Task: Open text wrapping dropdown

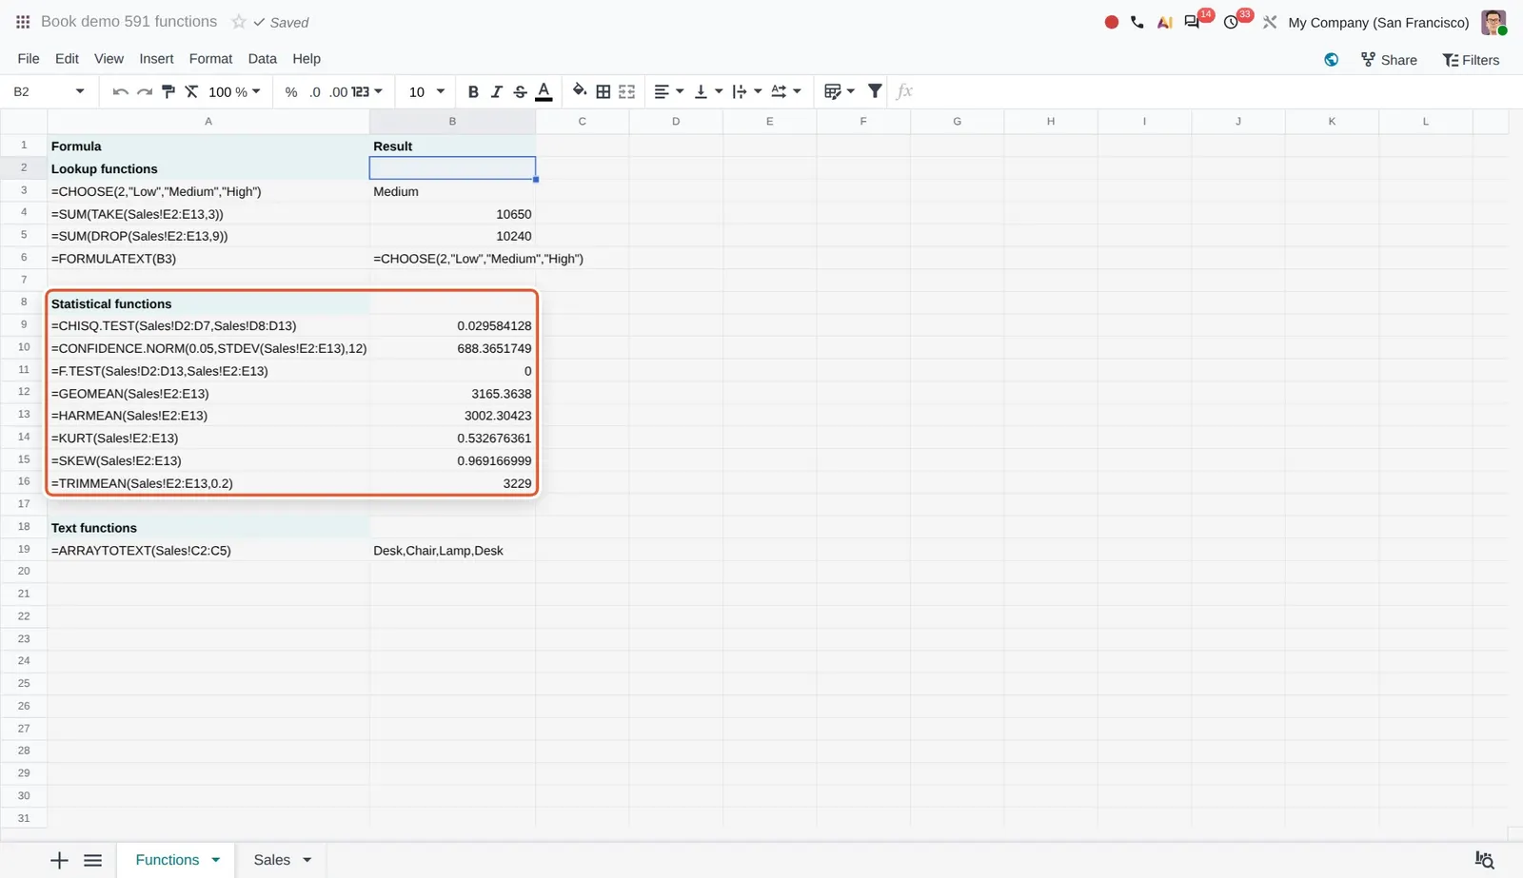Action: pyautogui.click(x=747, y=92)
